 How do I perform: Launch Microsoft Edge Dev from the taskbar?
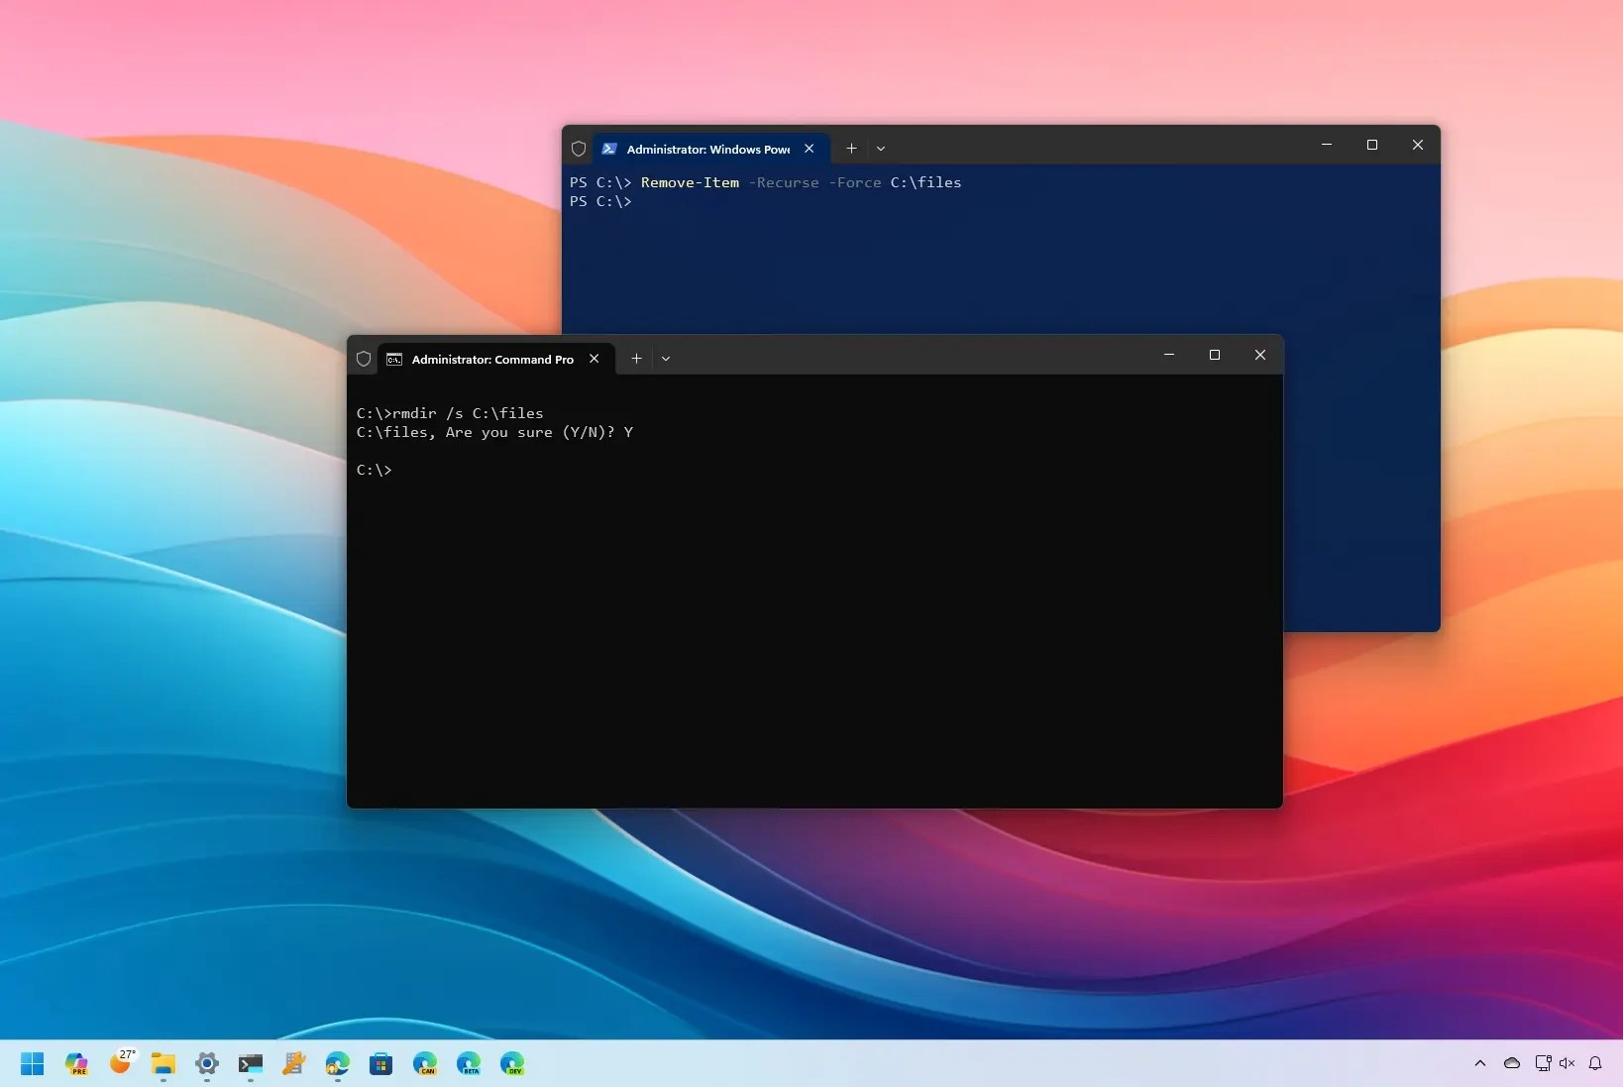click(512, 1064)
